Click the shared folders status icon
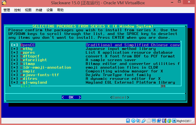Viewport: 196px width, 125px height. tap(149, 121)
